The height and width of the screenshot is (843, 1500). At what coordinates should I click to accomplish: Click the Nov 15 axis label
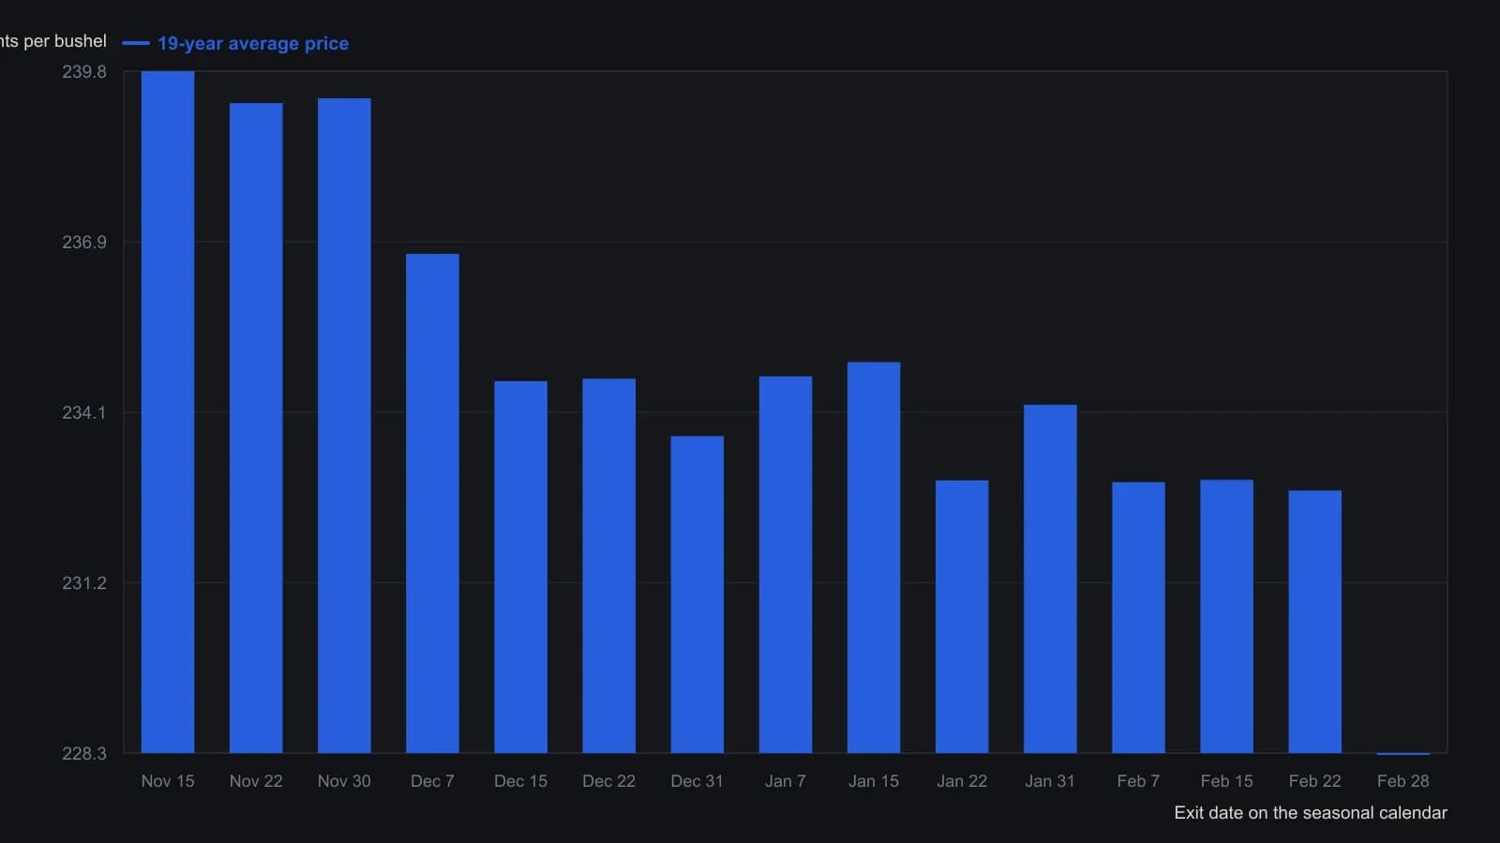point(168,781)
